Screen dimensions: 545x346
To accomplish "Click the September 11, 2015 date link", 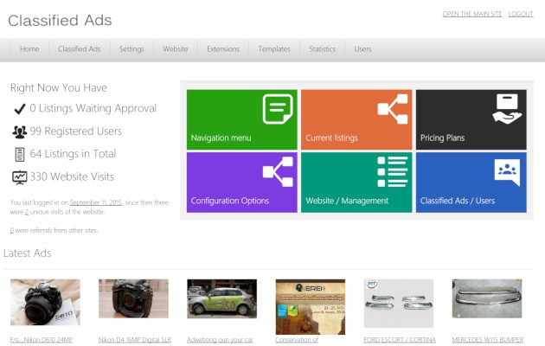I will pos(96,202).
